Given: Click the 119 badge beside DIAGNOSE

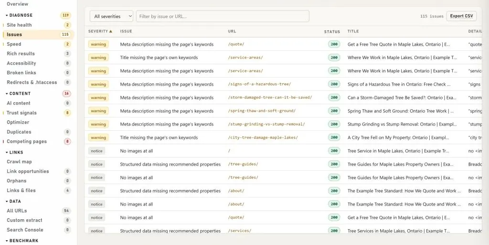Looking at the screenshot, I should click(65, 15).
